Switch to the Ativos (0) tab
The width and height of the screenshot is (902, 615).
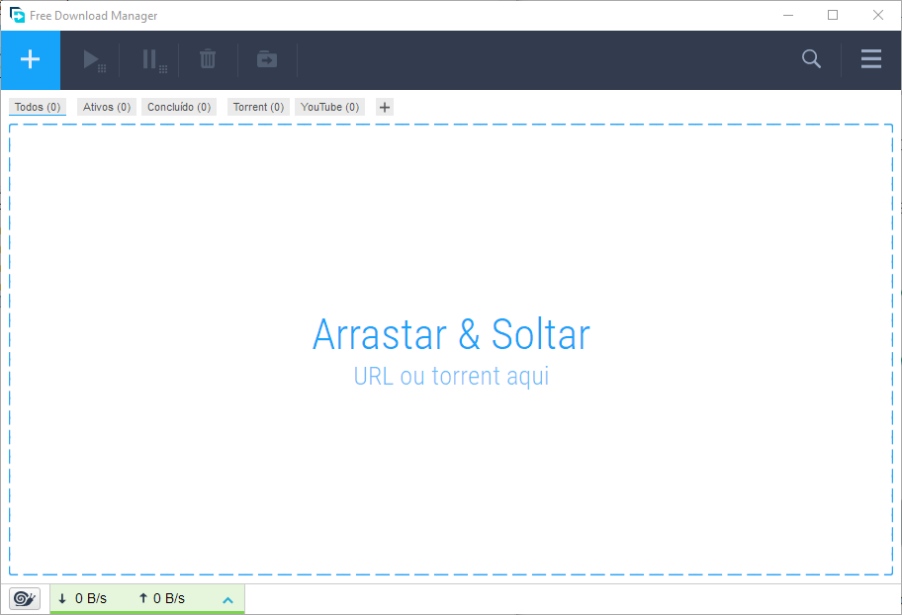tap(107, 107)
